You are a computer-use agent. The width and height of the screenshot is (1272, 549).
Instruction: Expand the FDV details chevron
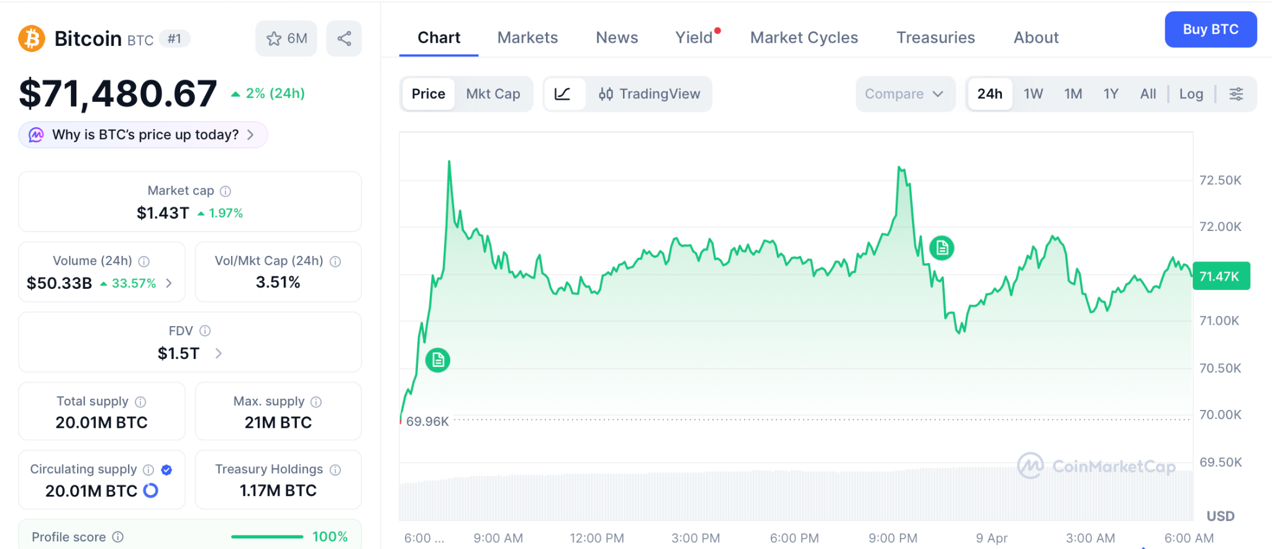coord(219,353)
